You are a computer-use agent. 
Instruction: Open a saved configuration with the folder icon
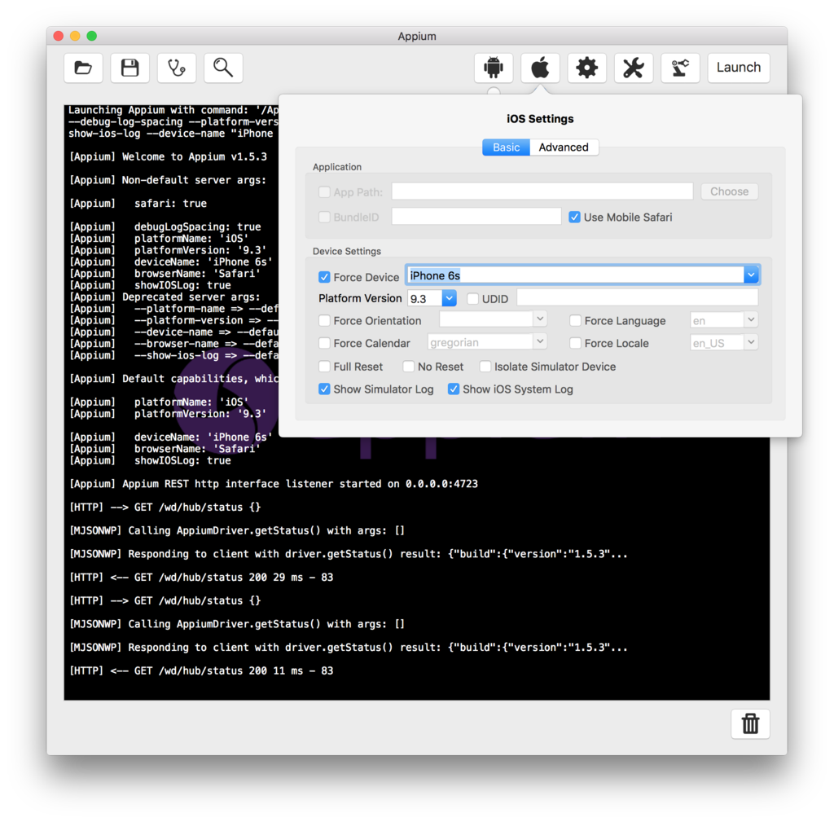[83, 68]
